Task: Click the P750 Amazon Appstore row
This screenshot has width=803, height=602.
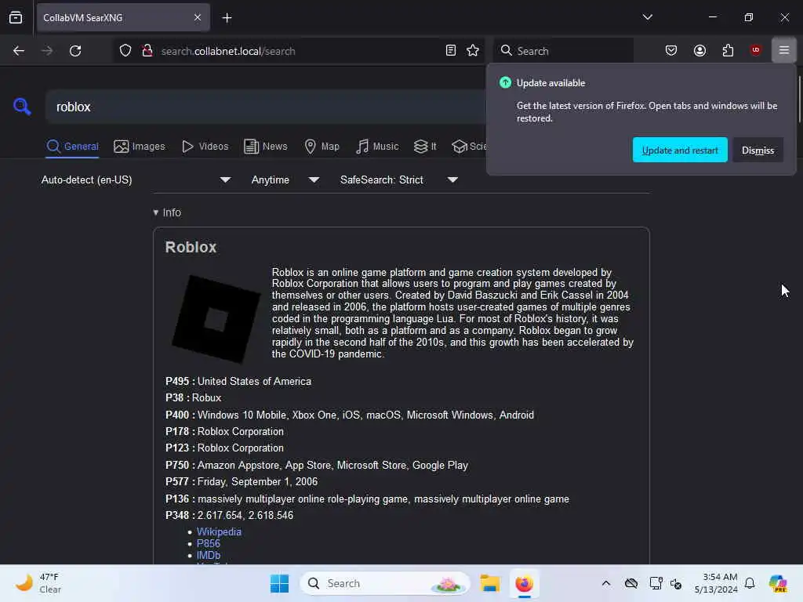Action: click(317, 465)
